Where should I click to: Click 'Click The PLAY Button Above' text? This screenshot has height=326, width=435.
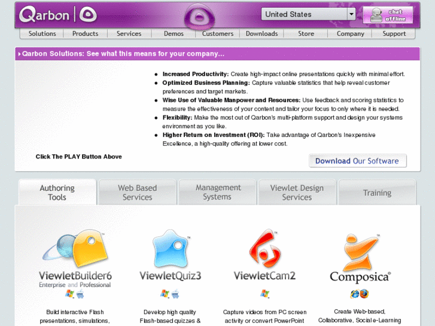[x=79, y=157]
